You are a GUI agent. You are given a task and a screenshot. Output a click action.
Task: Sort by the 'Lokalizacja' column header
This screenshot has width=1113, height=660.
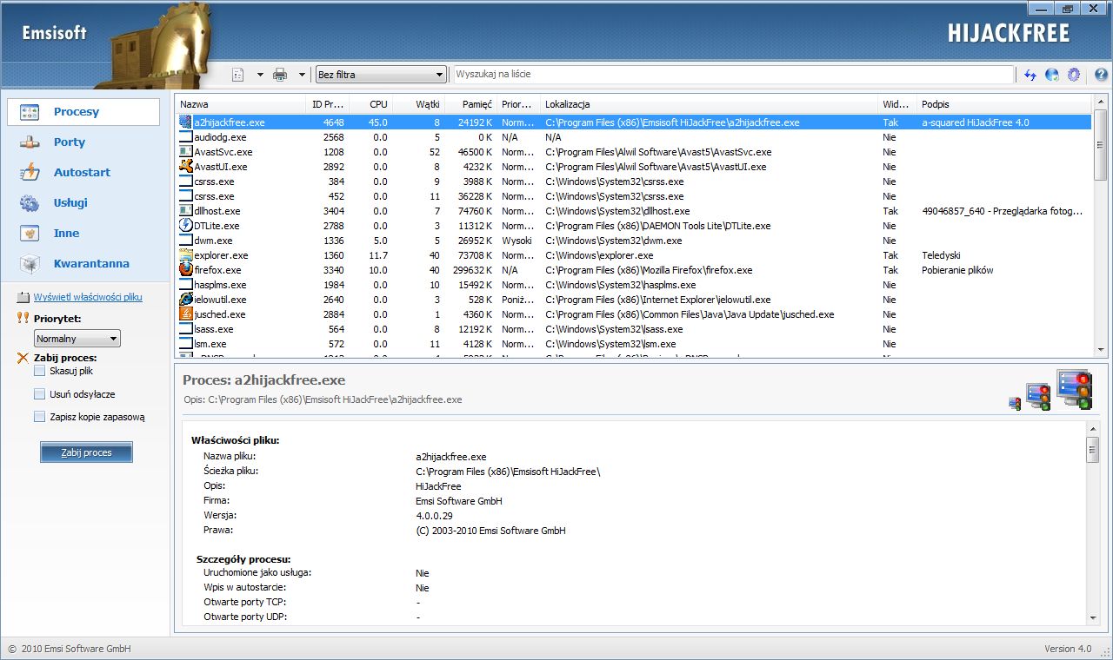(x=710, y=104)
